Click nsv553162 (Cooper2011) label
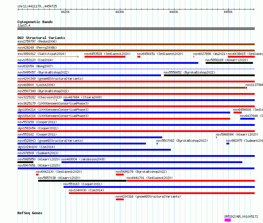Image resolution: width=263 pixels, height=223 pixels. pyautogui.click(x=37, y=134)
